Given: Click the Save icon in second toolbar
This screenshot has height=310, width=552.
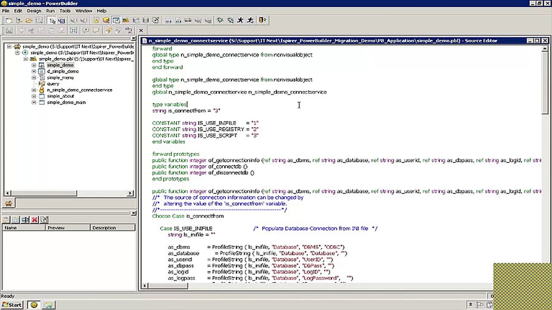Looking at the screenshot, I should [x=9, y=31].
